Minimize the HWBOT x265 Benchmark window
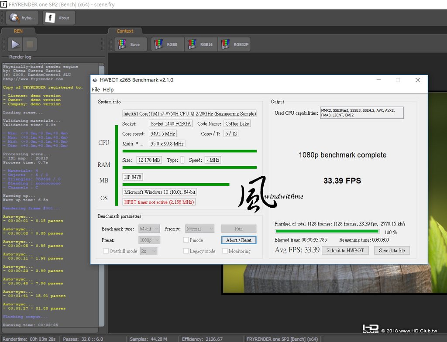 tap(378, 80)
